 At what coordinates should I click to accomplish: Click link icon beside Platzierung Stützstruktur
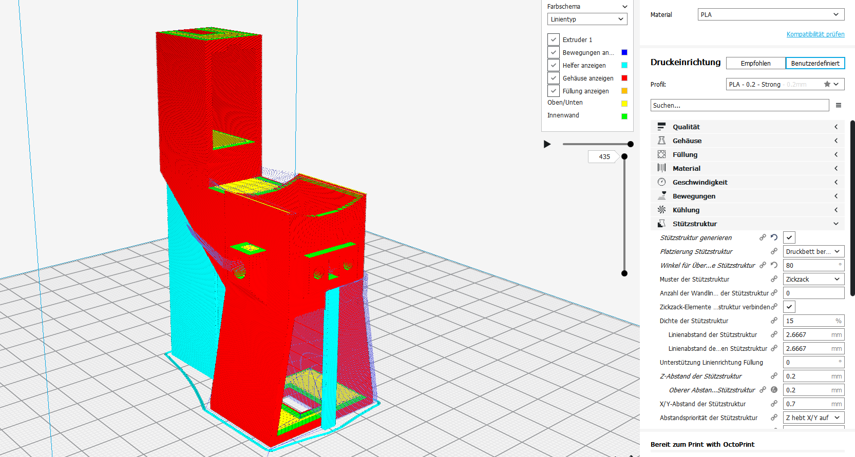pyautogui.click(x=774, y=251)
